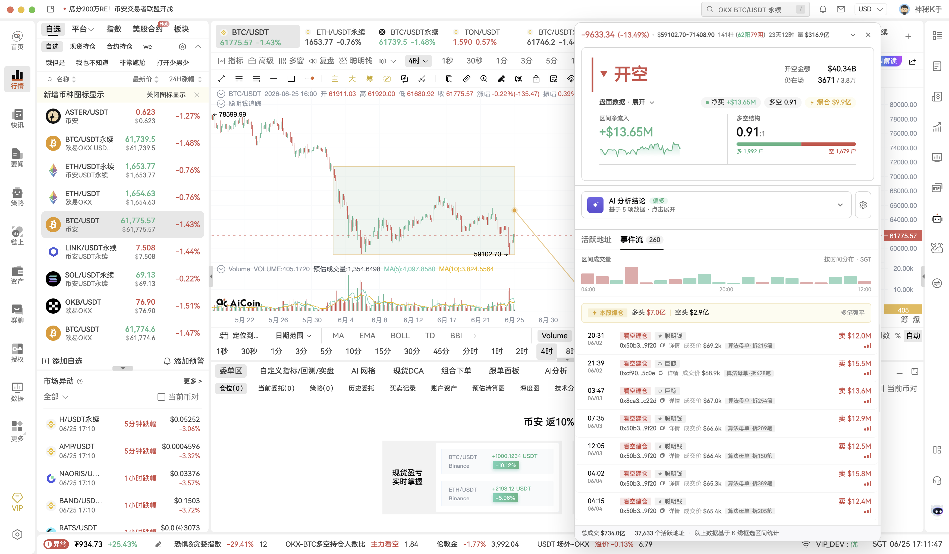Switch to 活跃地址 tab
Image resolution: width=949 pixels, height=554 pixels.
(596, 240)
